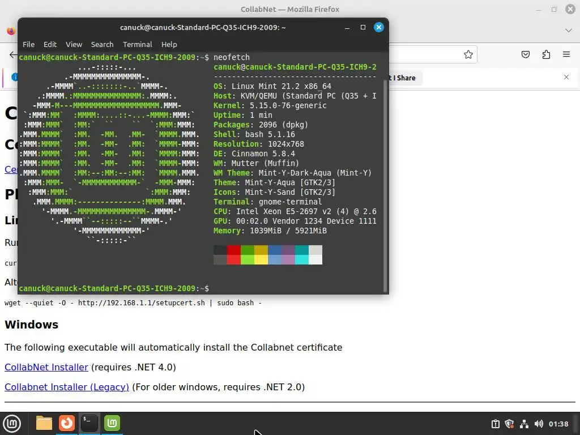Click the Terminal: gnome-terminal line
Viewport: 580px width, 435px height.
[x=267, y=202]
